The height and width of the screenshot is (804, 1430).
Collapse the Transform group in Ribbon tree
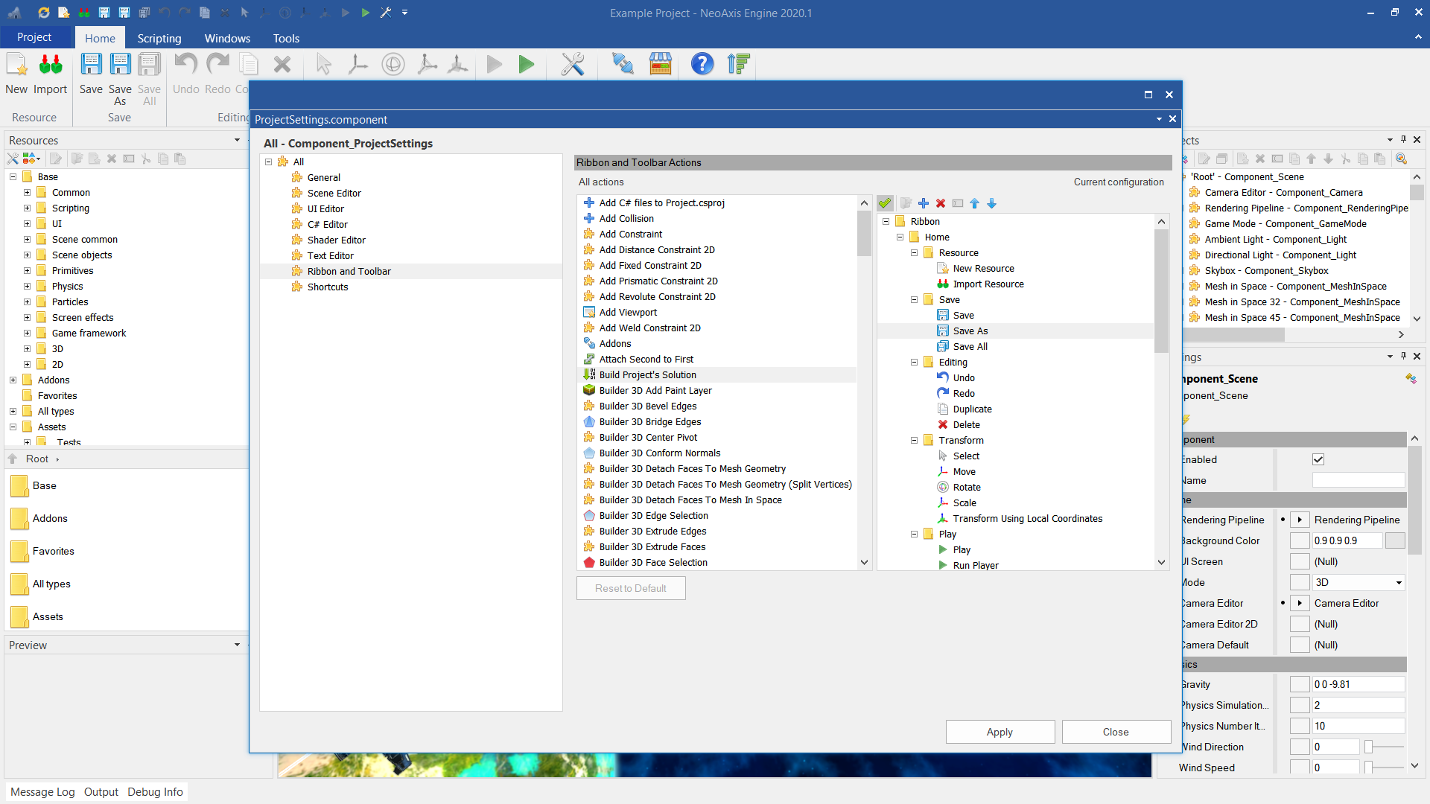(914, 441)
